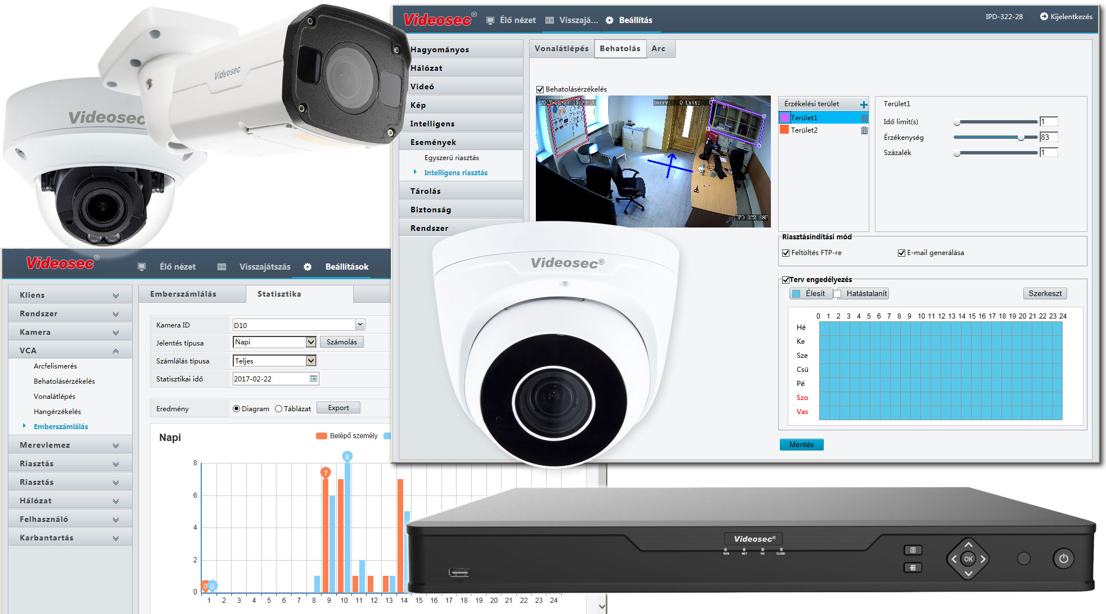Open the Statisztika tab
This screenshot has height=614, width=1106.
point(279,294)
